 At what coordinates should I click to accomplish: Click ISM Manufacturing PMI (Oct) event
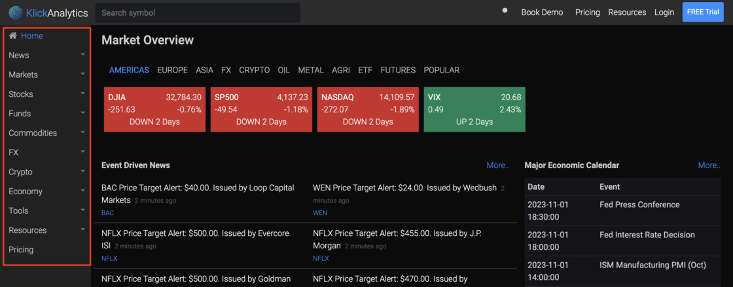tap(653, 265)
